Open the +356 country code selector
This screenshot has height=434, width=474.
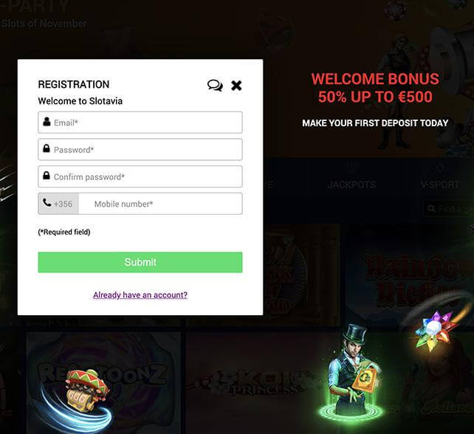point(58,204)
